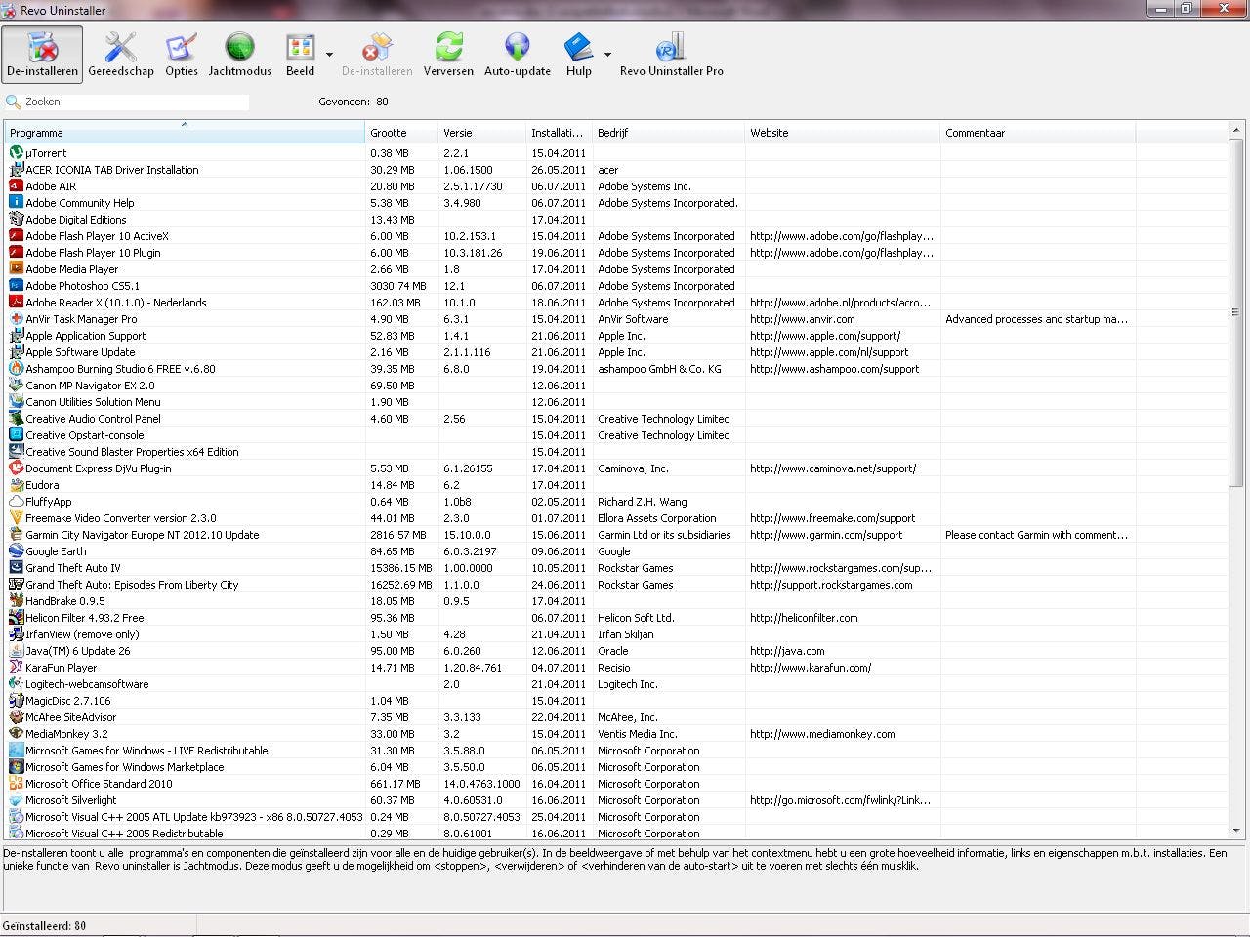Image resolution: width=1250 pixels, height=937 pixels.
Task: Open the Gereedschap tools icon
Action: pyautogui.click(x=121, y=47)
